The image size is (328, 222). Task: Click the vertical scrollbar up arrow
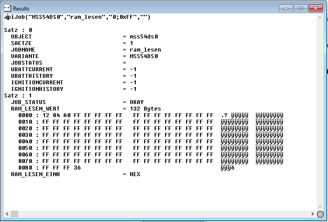(320, 18)
